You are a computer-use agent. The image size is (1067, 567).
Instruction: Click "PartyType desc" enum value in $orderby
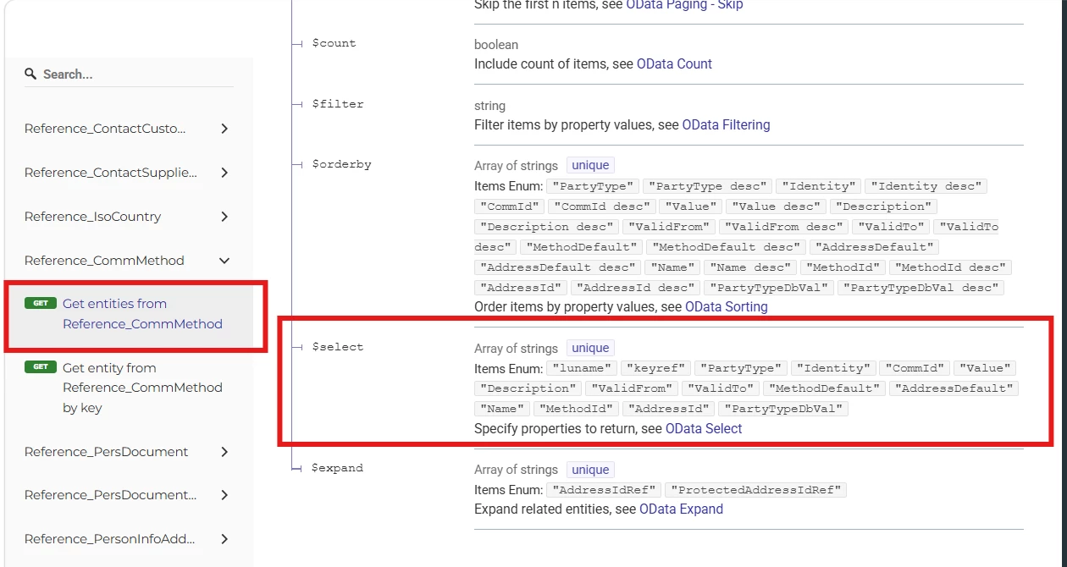point(708,186)
